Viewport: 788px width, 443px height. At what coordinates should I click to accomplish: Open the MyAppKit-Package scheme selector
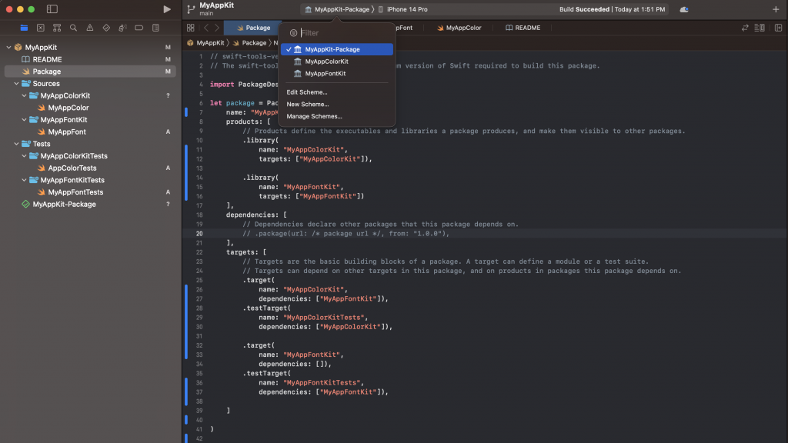pos(338,9)
